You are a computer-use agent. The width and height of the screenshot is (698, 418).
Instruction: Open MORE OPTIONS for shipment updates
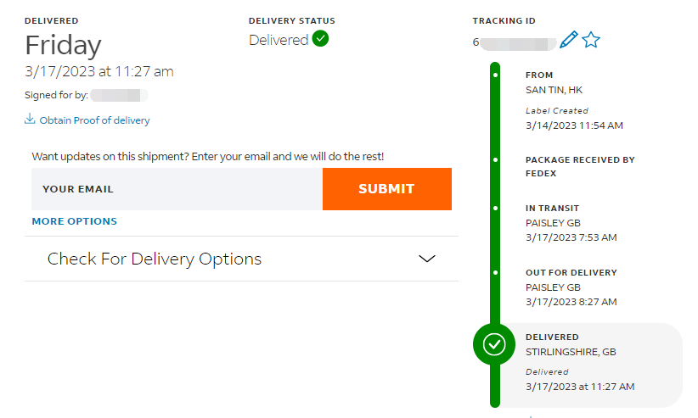pyautogui.click(x=75, y=221)
